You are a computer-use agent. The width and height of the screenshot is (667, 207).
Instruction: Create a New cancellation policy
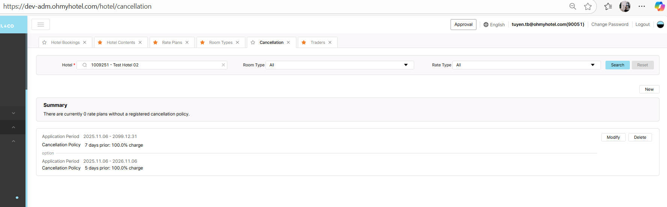pyautogui.click(x=649, y=89)
